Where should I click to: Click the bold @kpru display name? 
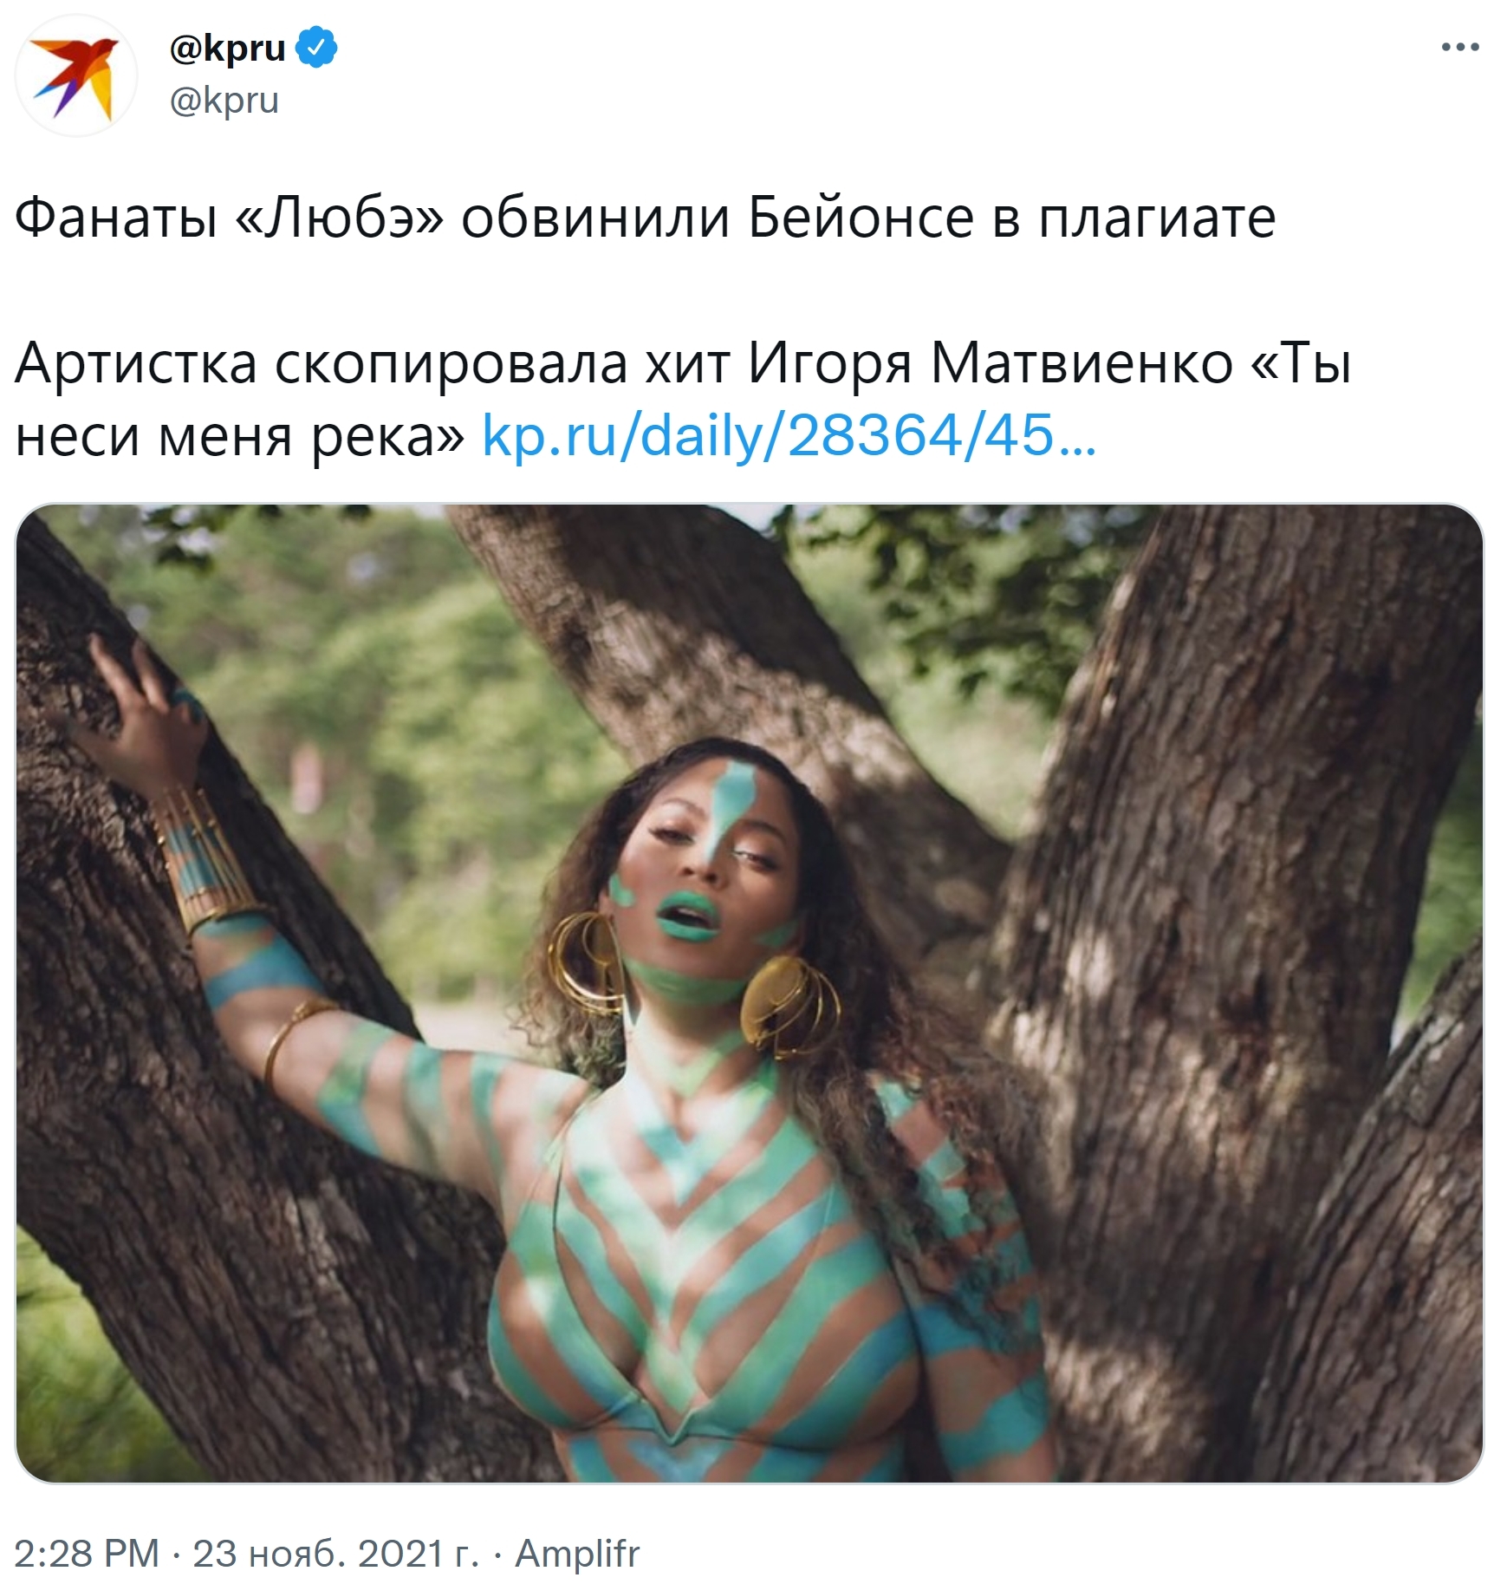(x=228, y=49)
